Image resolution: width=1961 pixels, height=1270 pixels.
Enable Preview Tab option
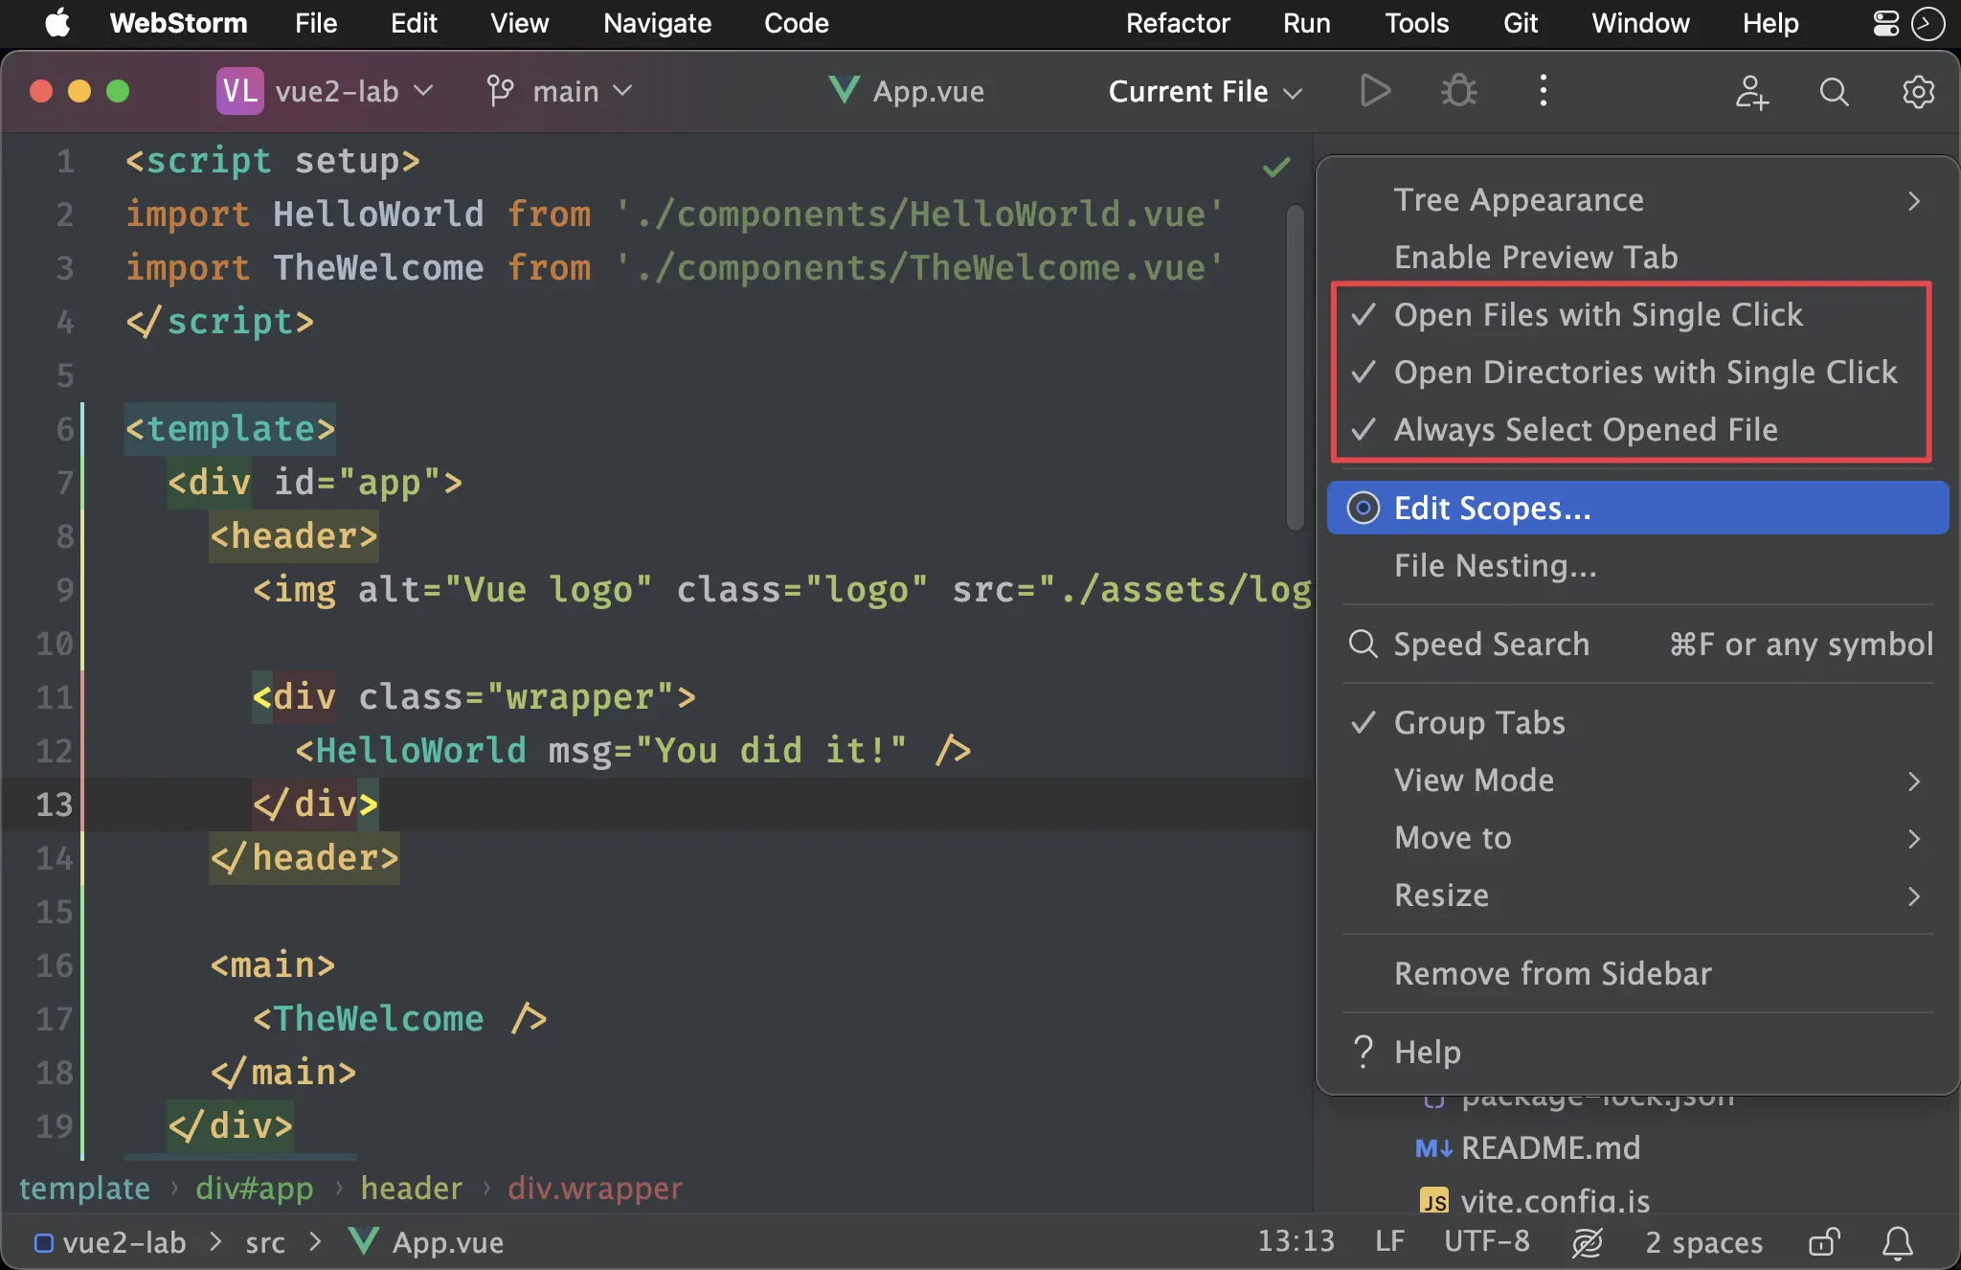point(1638,258)
